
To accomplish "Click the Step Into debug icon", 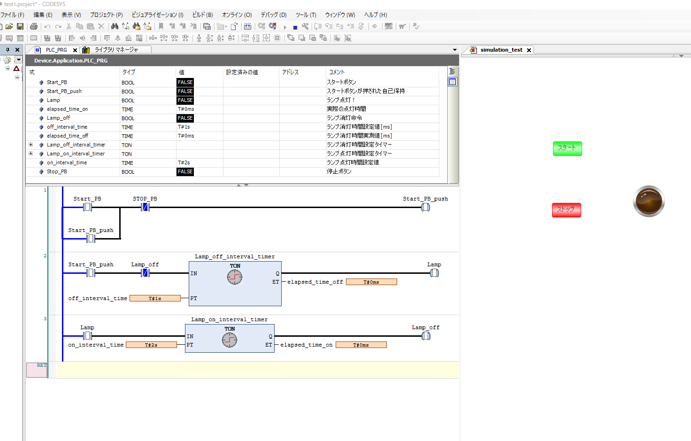I will tap(329, 27).
